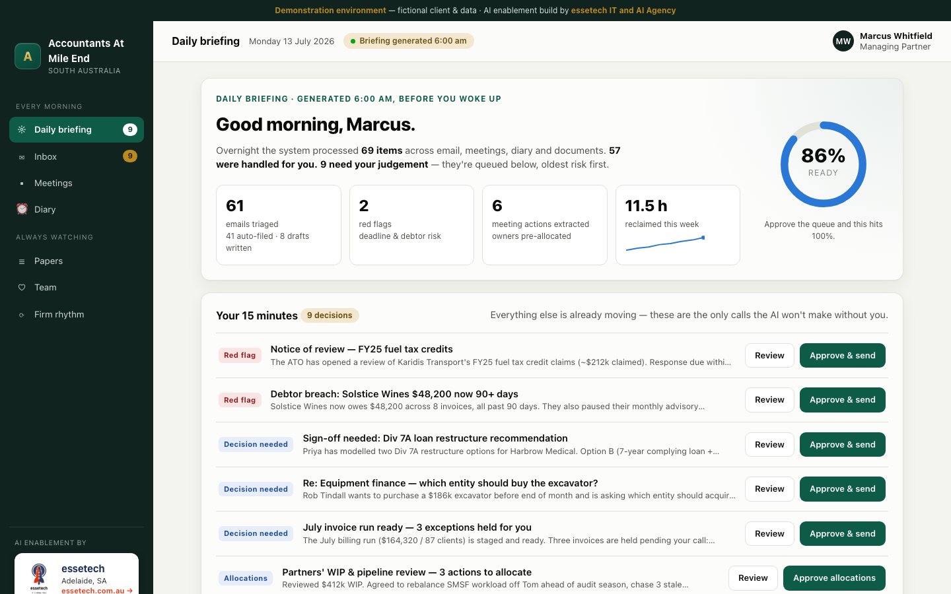Screen dimensions: 951x594
Task: Click the Diary alarm clock icon
Action: 22,209
